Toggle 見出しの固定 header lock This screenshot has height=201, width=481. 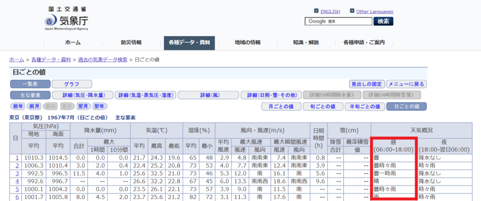pyautogui.click(x=367, y=84)
